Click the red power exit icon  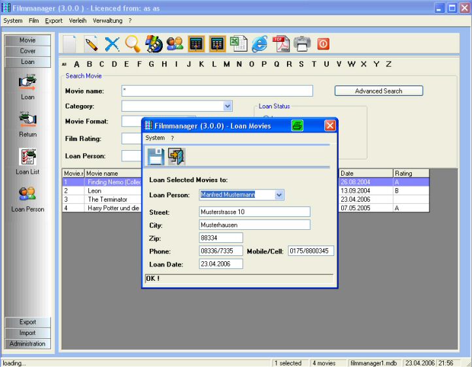click(323, 44)
